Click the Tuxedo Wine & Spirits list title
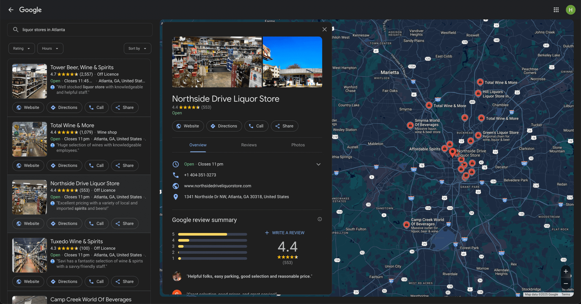This screenshot has width=581, height=304. point(77,242)
